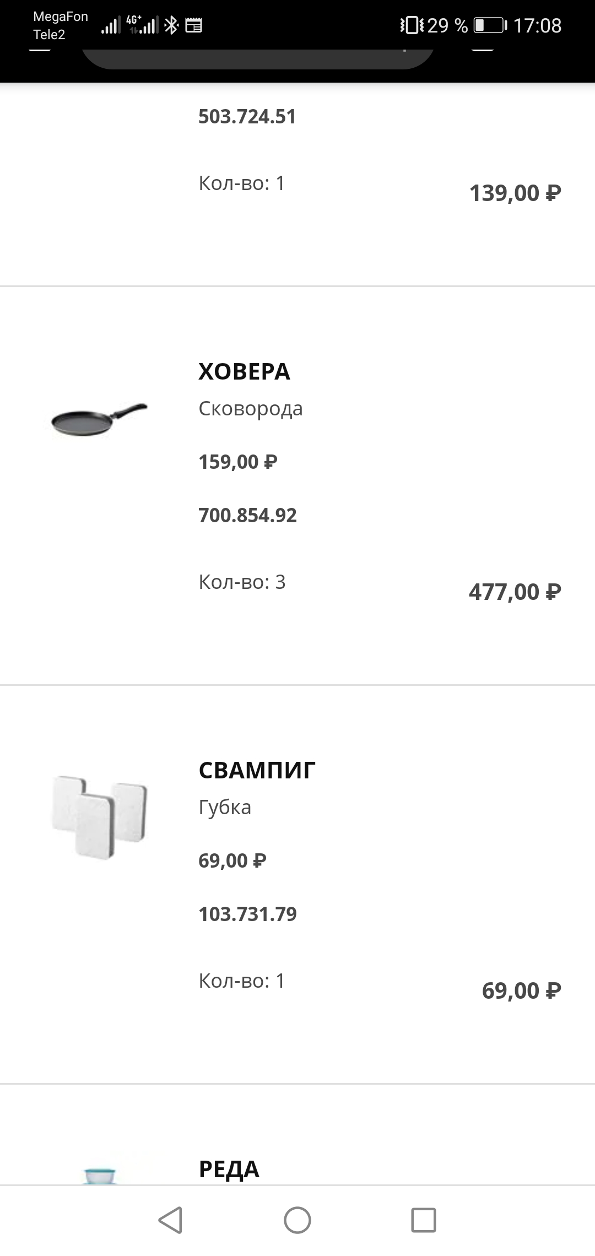
Task: Open the ХОВЕРА product title
Action: click(x=244, y=372)
